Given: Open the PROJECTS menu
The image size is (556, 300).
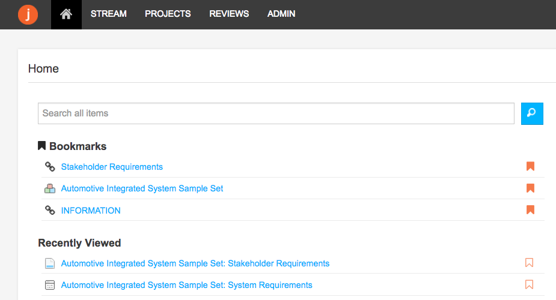Looking at the screenshot, I should 168,14.
